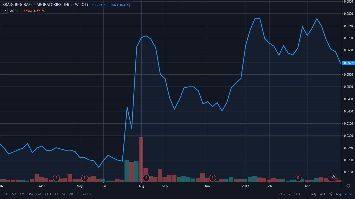Click the 0.1935 price value in legend
This screenshot has height=199, width=355.
click(97, 5)
